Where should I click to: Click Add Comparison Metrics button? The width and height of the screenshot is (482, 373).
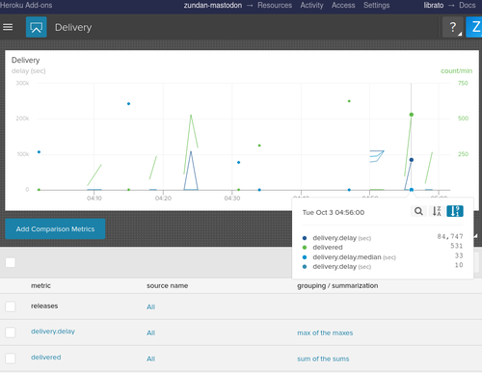(55, 229)
